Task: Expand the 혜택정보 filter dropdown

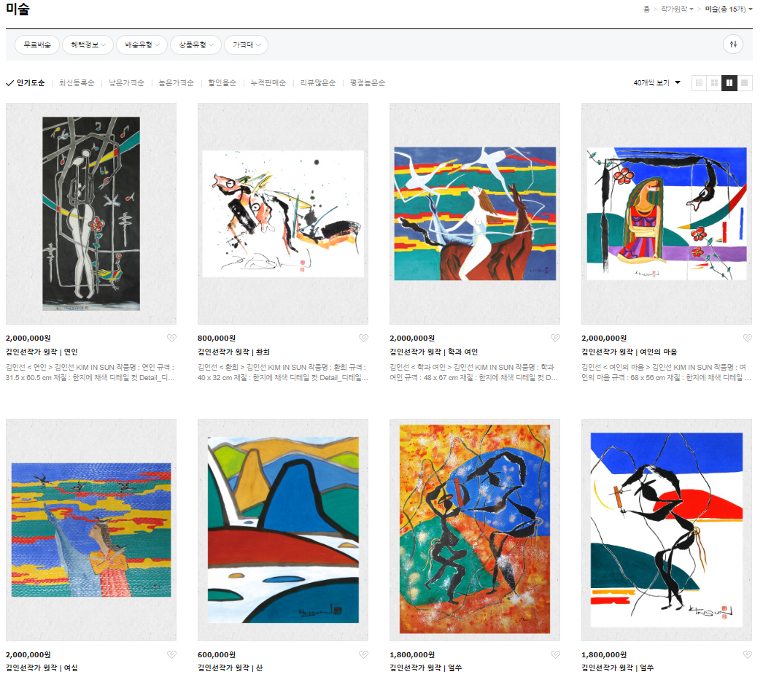Action: pos(88,45)
